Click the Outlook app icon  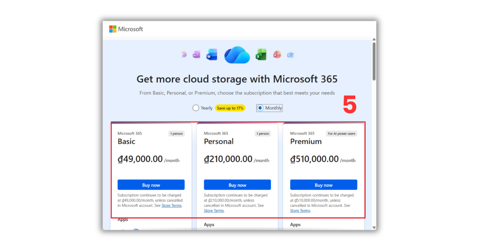point(290,55)
